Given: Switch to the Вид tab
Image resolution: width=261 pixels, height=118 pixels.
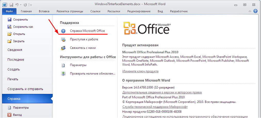Looking at the screenshot, I should pyautogui.click(x=160, y=11).
